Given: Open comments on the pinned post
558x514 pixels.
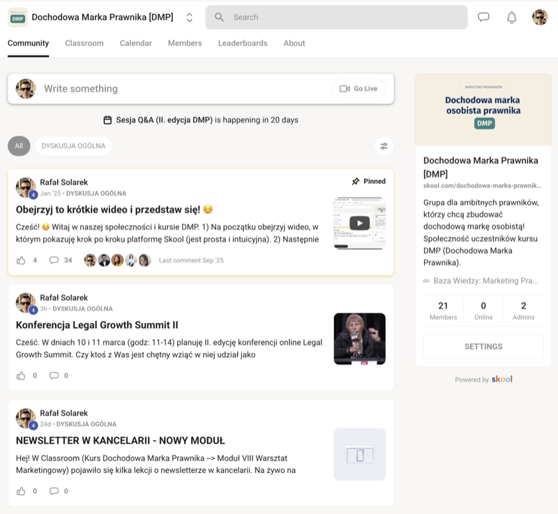Looking at the screenshot, I should (x=54, y=260).
